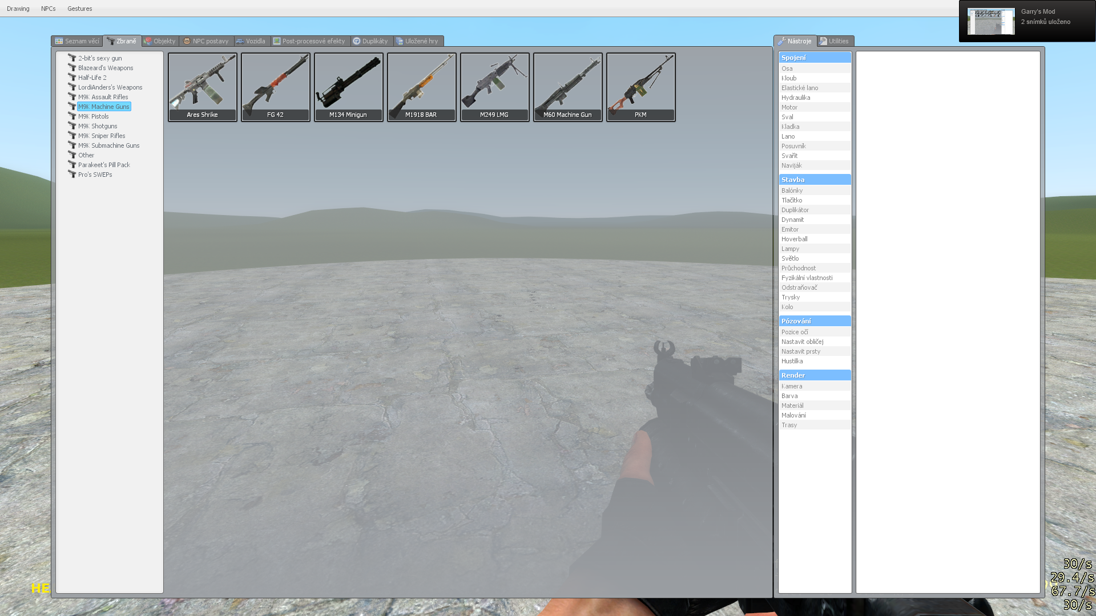Switch to the Utilities tab
This screenshot has width=1096, height=616.
835,41
